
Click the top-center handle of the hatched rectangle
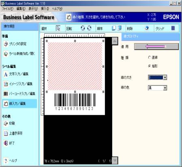pyautogui.click(x=75, y=41)
